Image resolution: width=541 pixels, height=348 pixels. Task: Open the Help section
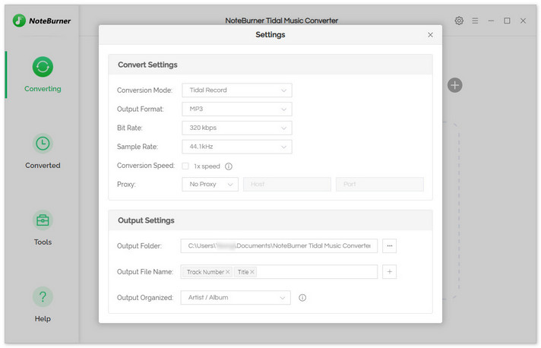(x=43, y=304)
